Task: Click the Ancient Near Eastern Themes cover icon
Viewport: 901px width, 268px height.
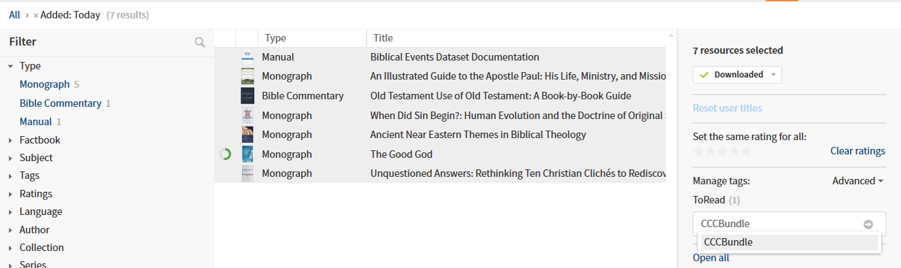Action: tap(248, 135)
